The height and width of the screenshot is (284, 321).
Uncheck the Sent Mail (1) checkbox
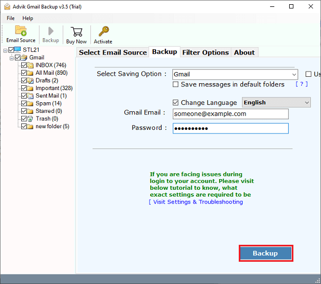[24, 96]
